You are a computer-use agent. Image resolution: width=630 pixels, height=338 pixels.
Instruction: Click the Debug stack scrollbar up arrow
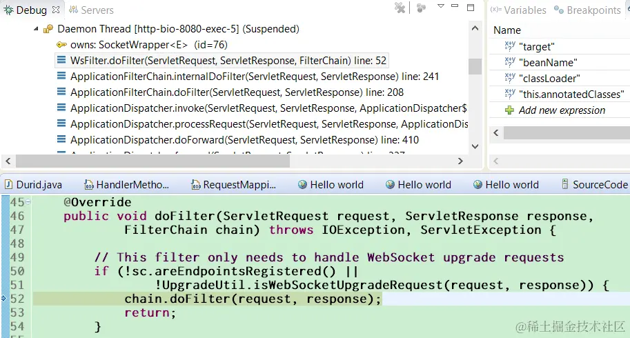pyautogui.click(x=475, y=28)
